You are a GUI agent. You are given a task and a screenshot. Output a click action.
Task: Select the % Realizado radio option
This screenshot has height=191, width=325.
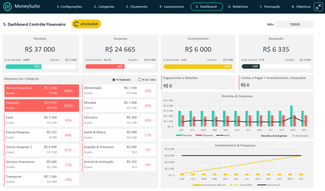(x=114, y=80)
